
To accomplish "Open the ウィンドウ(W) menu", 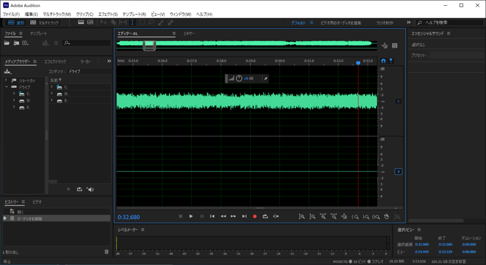I will click(180, 14).
